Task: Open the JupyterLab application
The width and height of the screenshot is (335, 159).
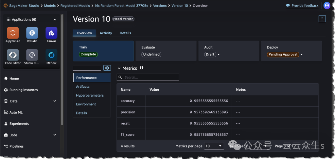Action: tap(13, 33)
